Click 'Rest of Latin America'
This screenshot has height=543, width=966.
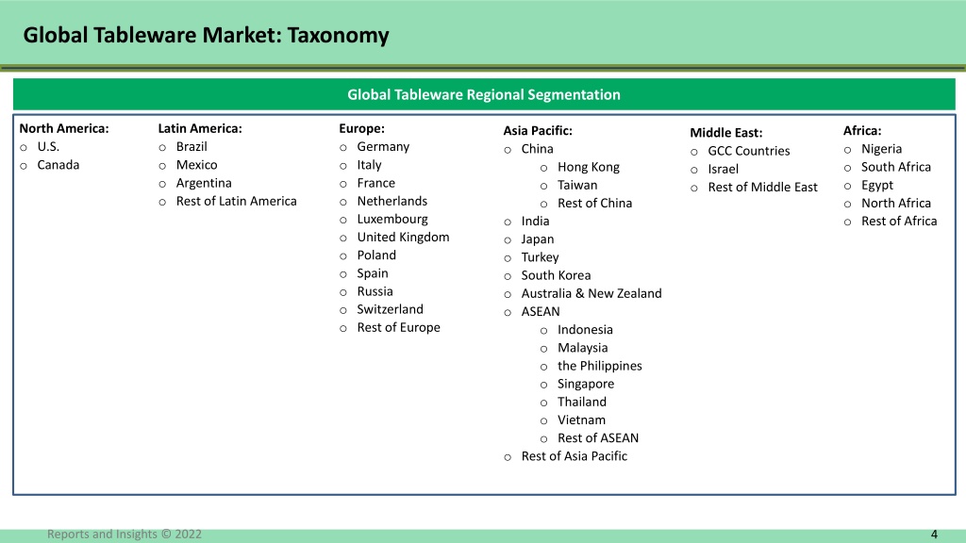236,202
